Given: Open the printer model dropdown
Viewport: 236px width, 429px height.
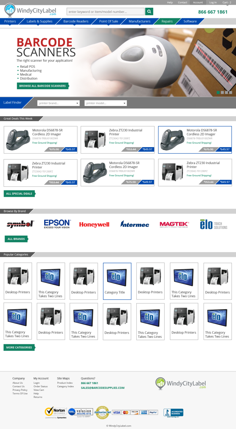Looking at the screenshot, I should [x=105, y=103].
